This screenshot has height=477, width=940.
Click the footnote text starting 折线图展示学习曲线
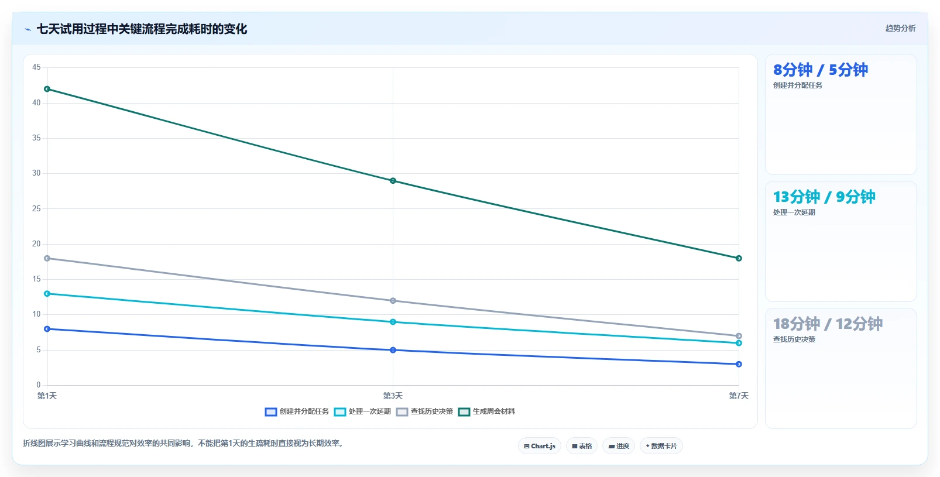coord(184,443)
